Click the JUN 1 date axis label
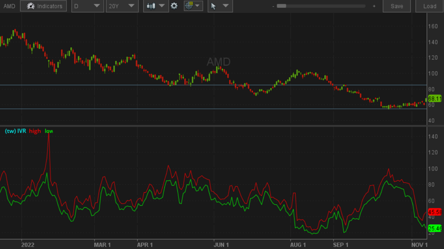The image size is (444, 249). (x=221, y=245)
